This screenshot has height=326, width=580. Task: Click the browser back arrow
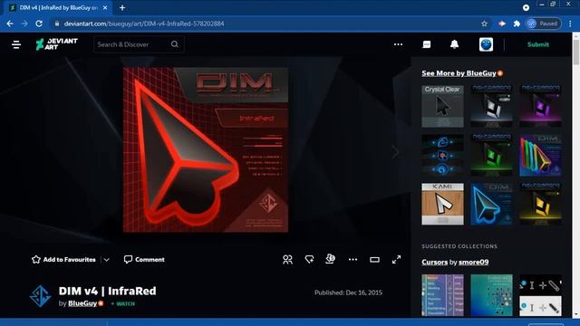(x=10, y=24)
